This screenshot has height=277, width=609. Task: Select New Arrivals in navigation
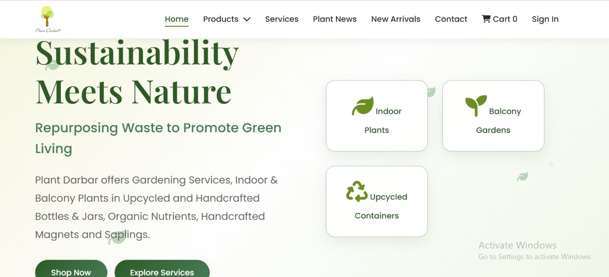[395, 19]
